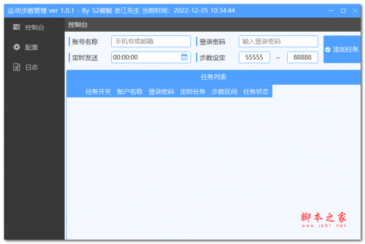Click the 任务开关 column header
Viewport: 365px width, 244px height.
coord(98,91)
